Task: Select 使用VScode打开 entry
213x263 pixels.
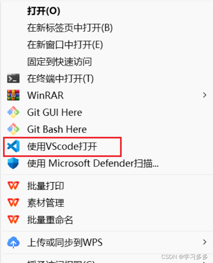Action: (62, 147)
